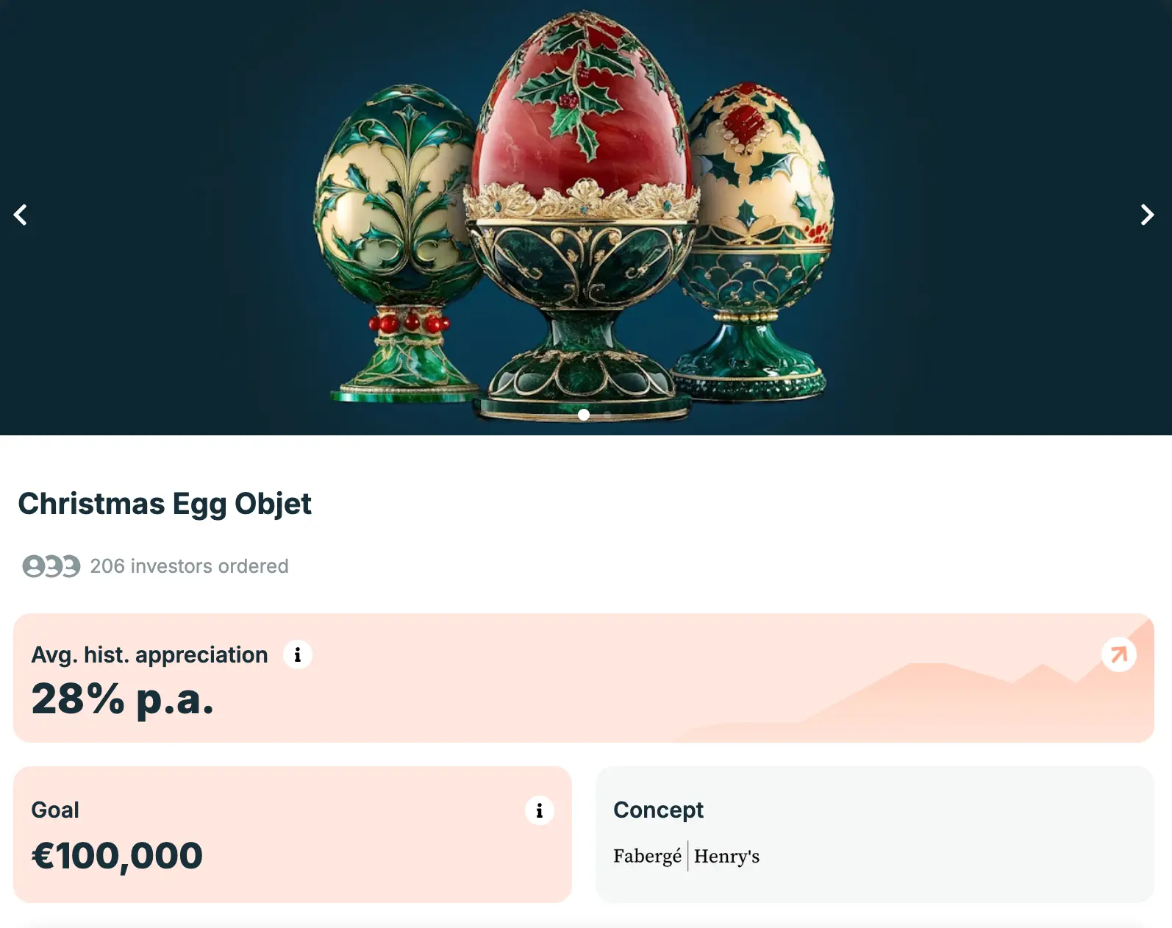This screenshot has width=1172, height=928.
Task: Click the 206 investors ordered text
Action: click(188, 565)
